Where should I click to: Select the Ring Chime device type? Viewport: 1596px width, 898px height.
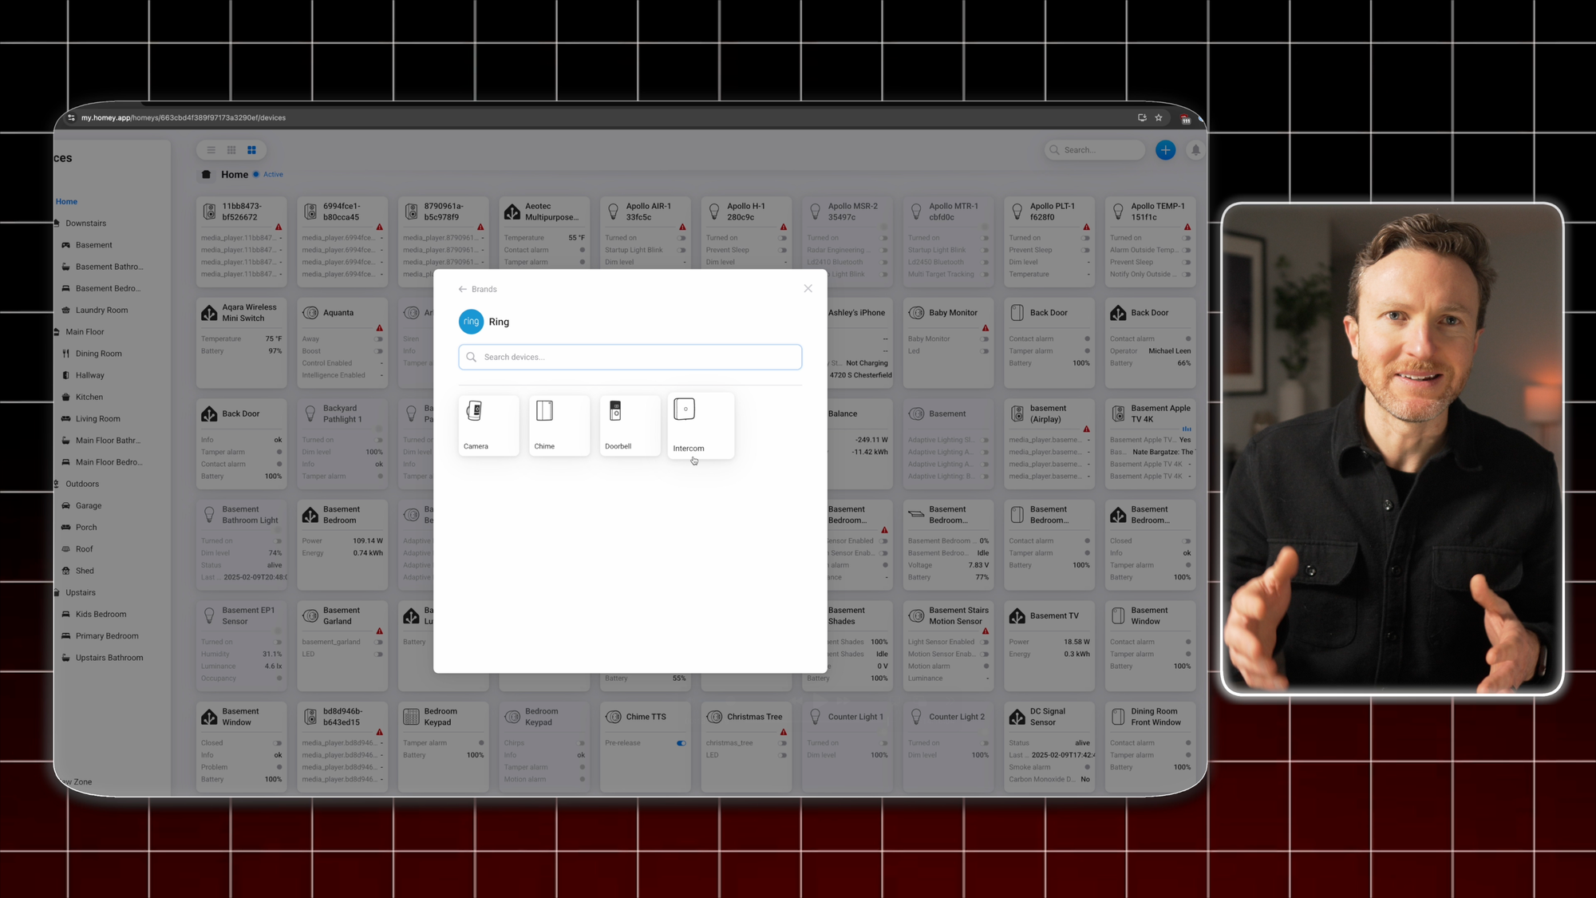[559, 425]
